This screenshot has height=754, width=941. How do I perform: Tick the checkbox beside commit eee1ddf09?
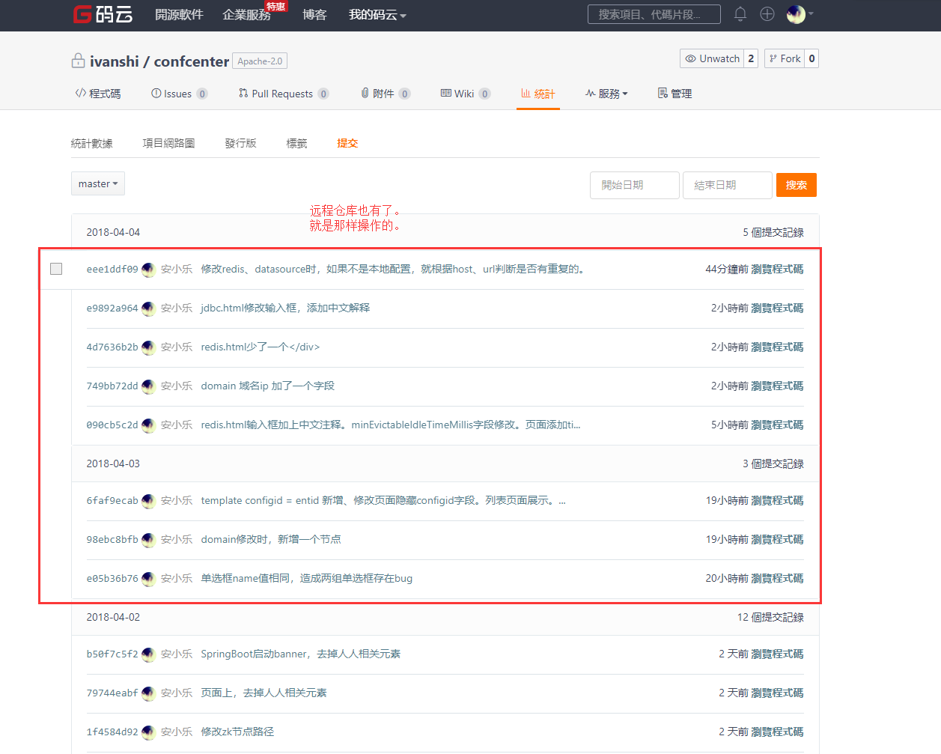point(56,269)
